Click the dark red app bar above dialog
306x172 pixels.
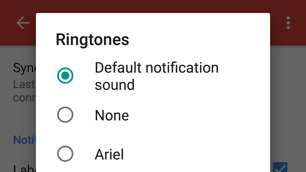[x=153, y=6]
